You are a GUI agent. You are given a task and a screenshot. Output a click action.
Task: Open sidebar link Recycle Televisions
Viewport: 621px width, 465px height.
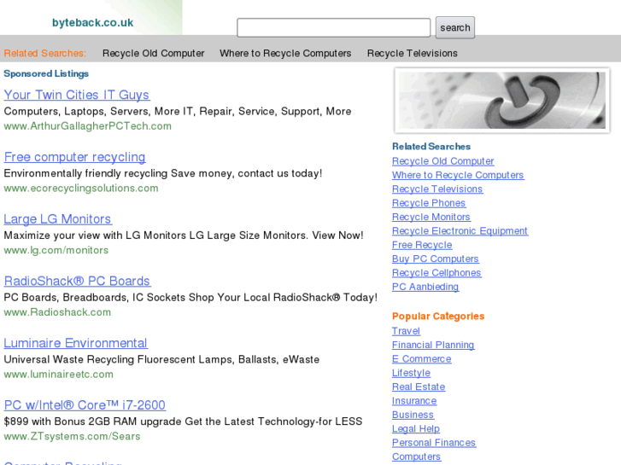point(437,189)
